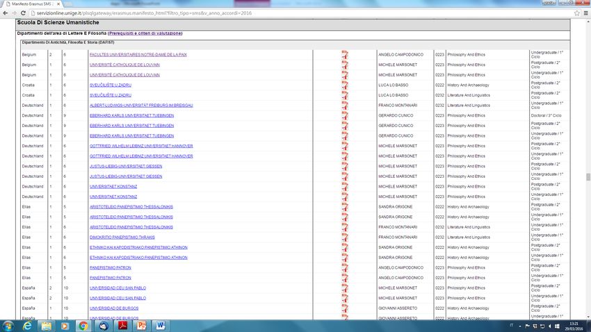Screen dimensions: 591x332
Task: Switch to Chrome in the taskbar
Action: pyautogui.click(x=83, y=324)
